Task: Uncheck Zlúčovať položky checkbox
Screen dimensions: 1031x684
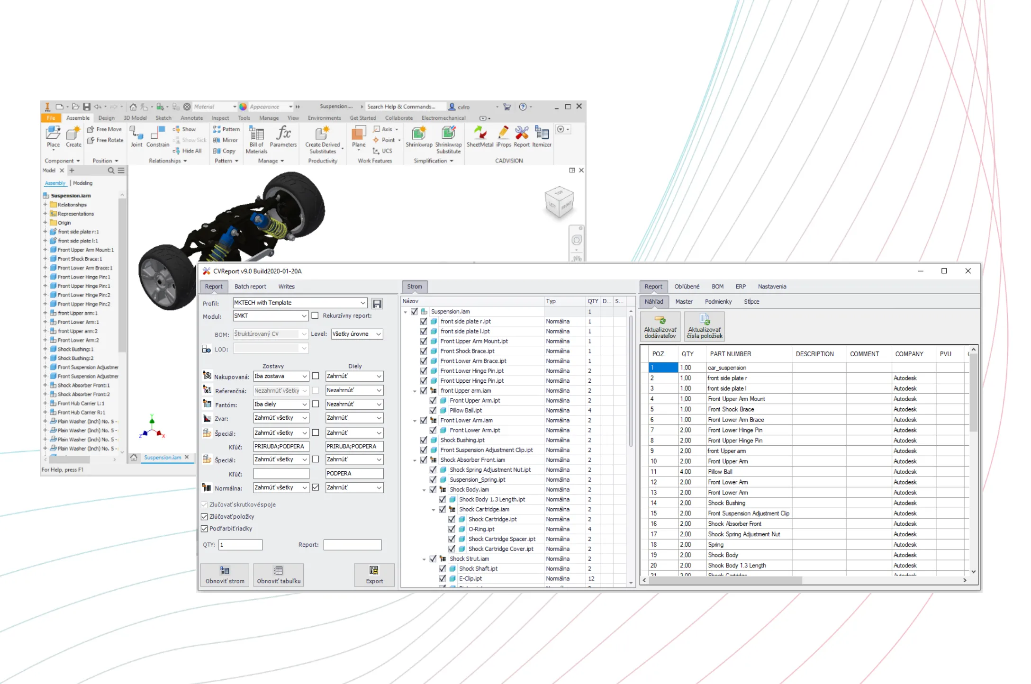Action: point(205,517)
